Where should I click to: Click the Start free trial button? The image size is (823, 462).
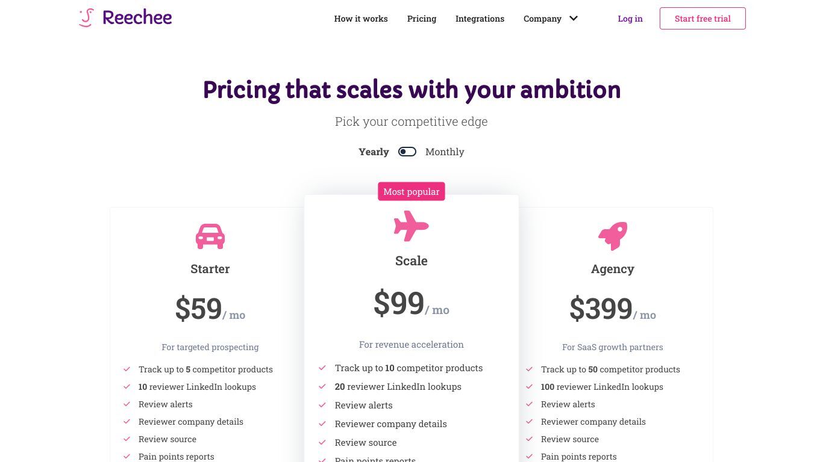click(703, 19)
